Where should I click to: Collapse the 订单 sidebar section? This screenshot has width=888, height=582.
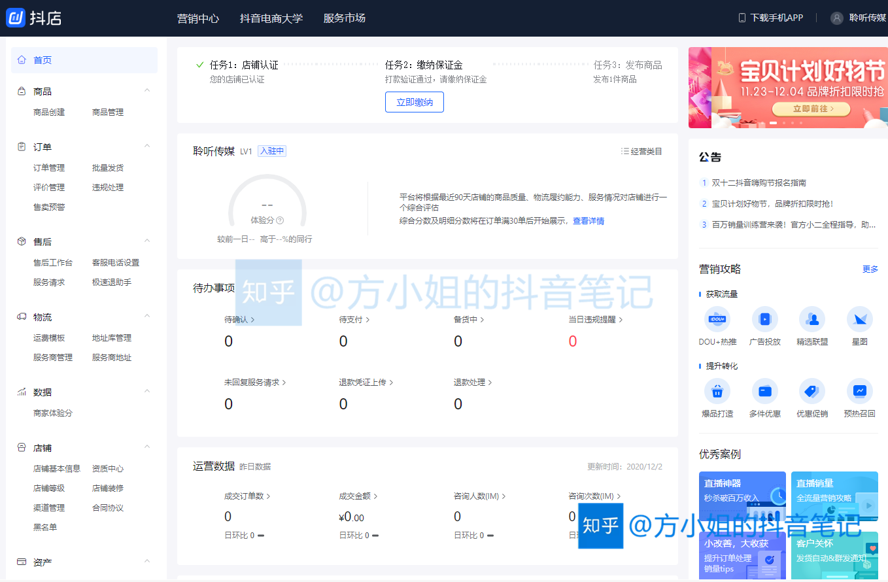tap(147, 146)
